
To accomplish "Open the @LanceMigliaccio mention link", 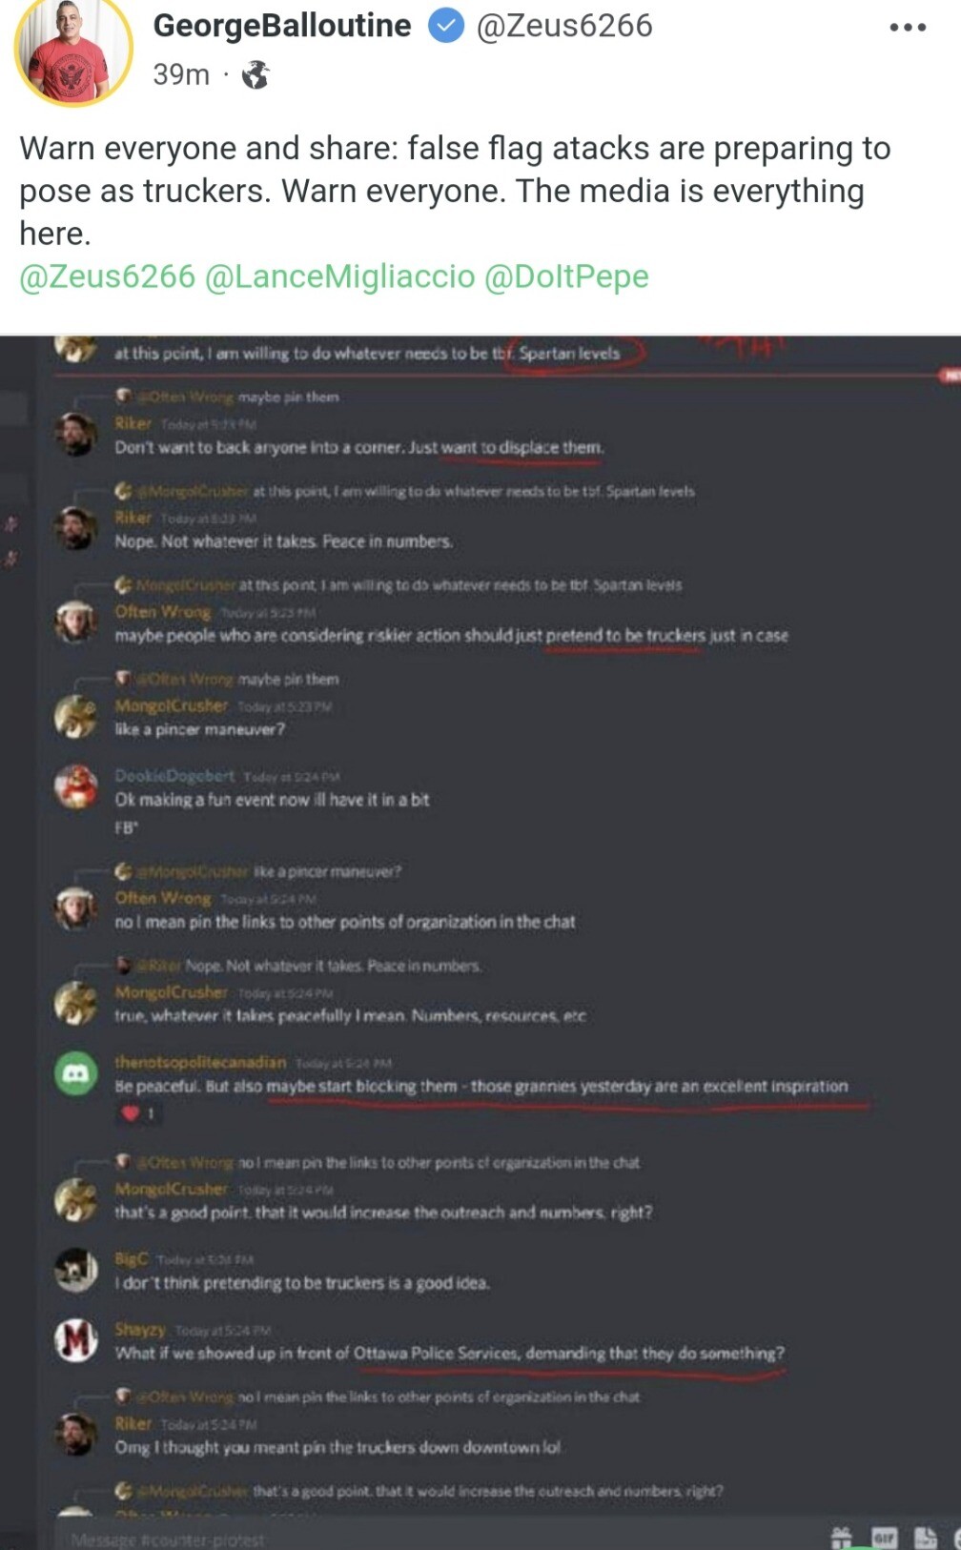I will tap(339, 276).
